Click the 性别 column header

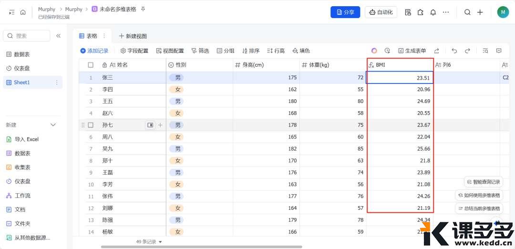(199, 65)
